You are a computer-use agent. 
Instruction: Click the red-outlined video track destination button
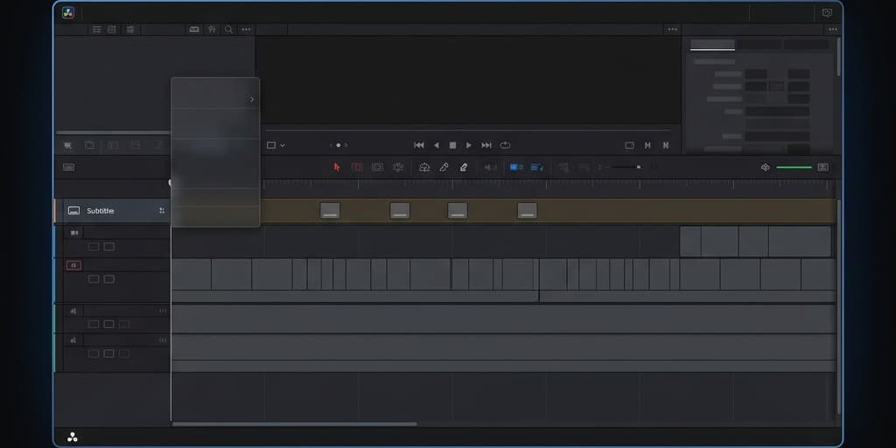click(73, 265)
